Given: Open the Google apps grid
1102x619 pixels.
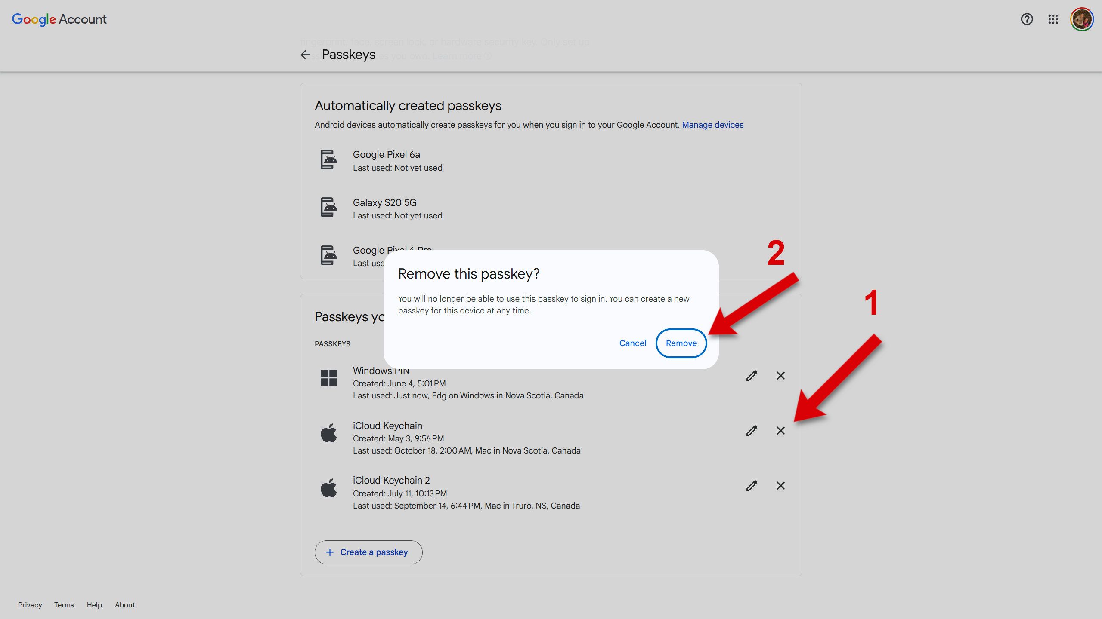Looking at the screenshot, I should click(1053, 19).
